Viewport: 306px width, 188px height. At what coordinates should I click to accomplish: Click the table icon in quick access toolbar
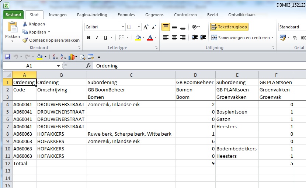(91, 57)
